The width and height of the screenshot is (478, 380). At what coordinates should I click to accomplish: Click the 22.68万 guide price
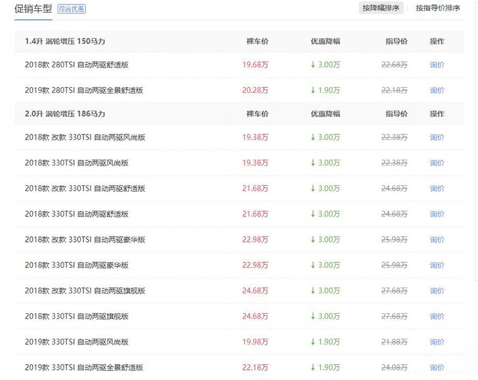[x=394, y=64]
